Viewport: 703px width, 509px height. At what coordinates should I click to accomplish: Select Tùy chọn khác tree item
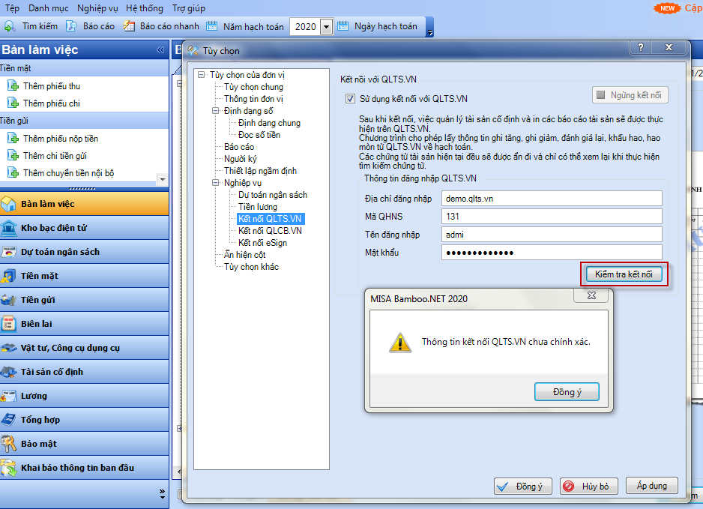point(252,267)
